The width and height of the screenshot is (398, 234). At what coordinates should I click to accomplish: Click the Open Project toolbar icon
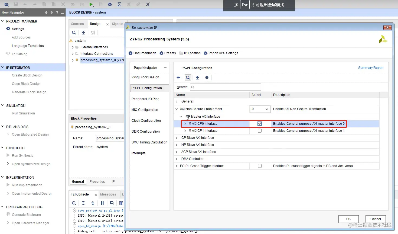pyautogui.click(x=6, y=4)
